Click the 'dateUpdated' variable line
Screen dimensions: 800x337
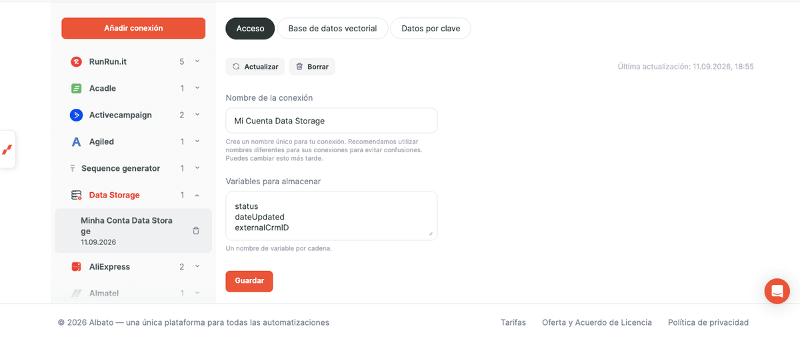click(259, 217)
